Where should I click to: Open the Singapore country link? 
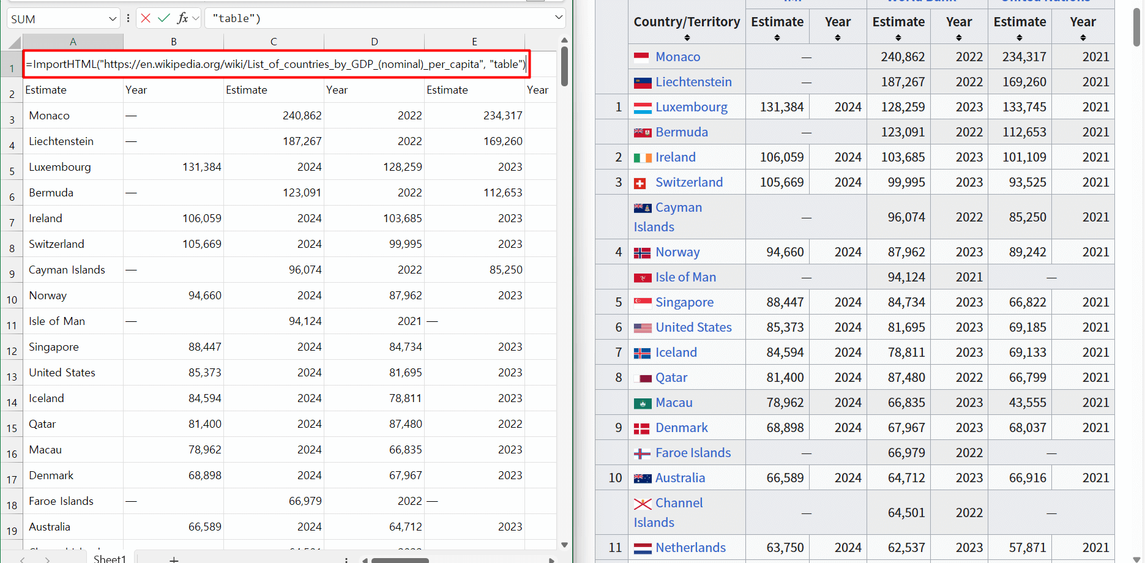click(x=684, y=302)
